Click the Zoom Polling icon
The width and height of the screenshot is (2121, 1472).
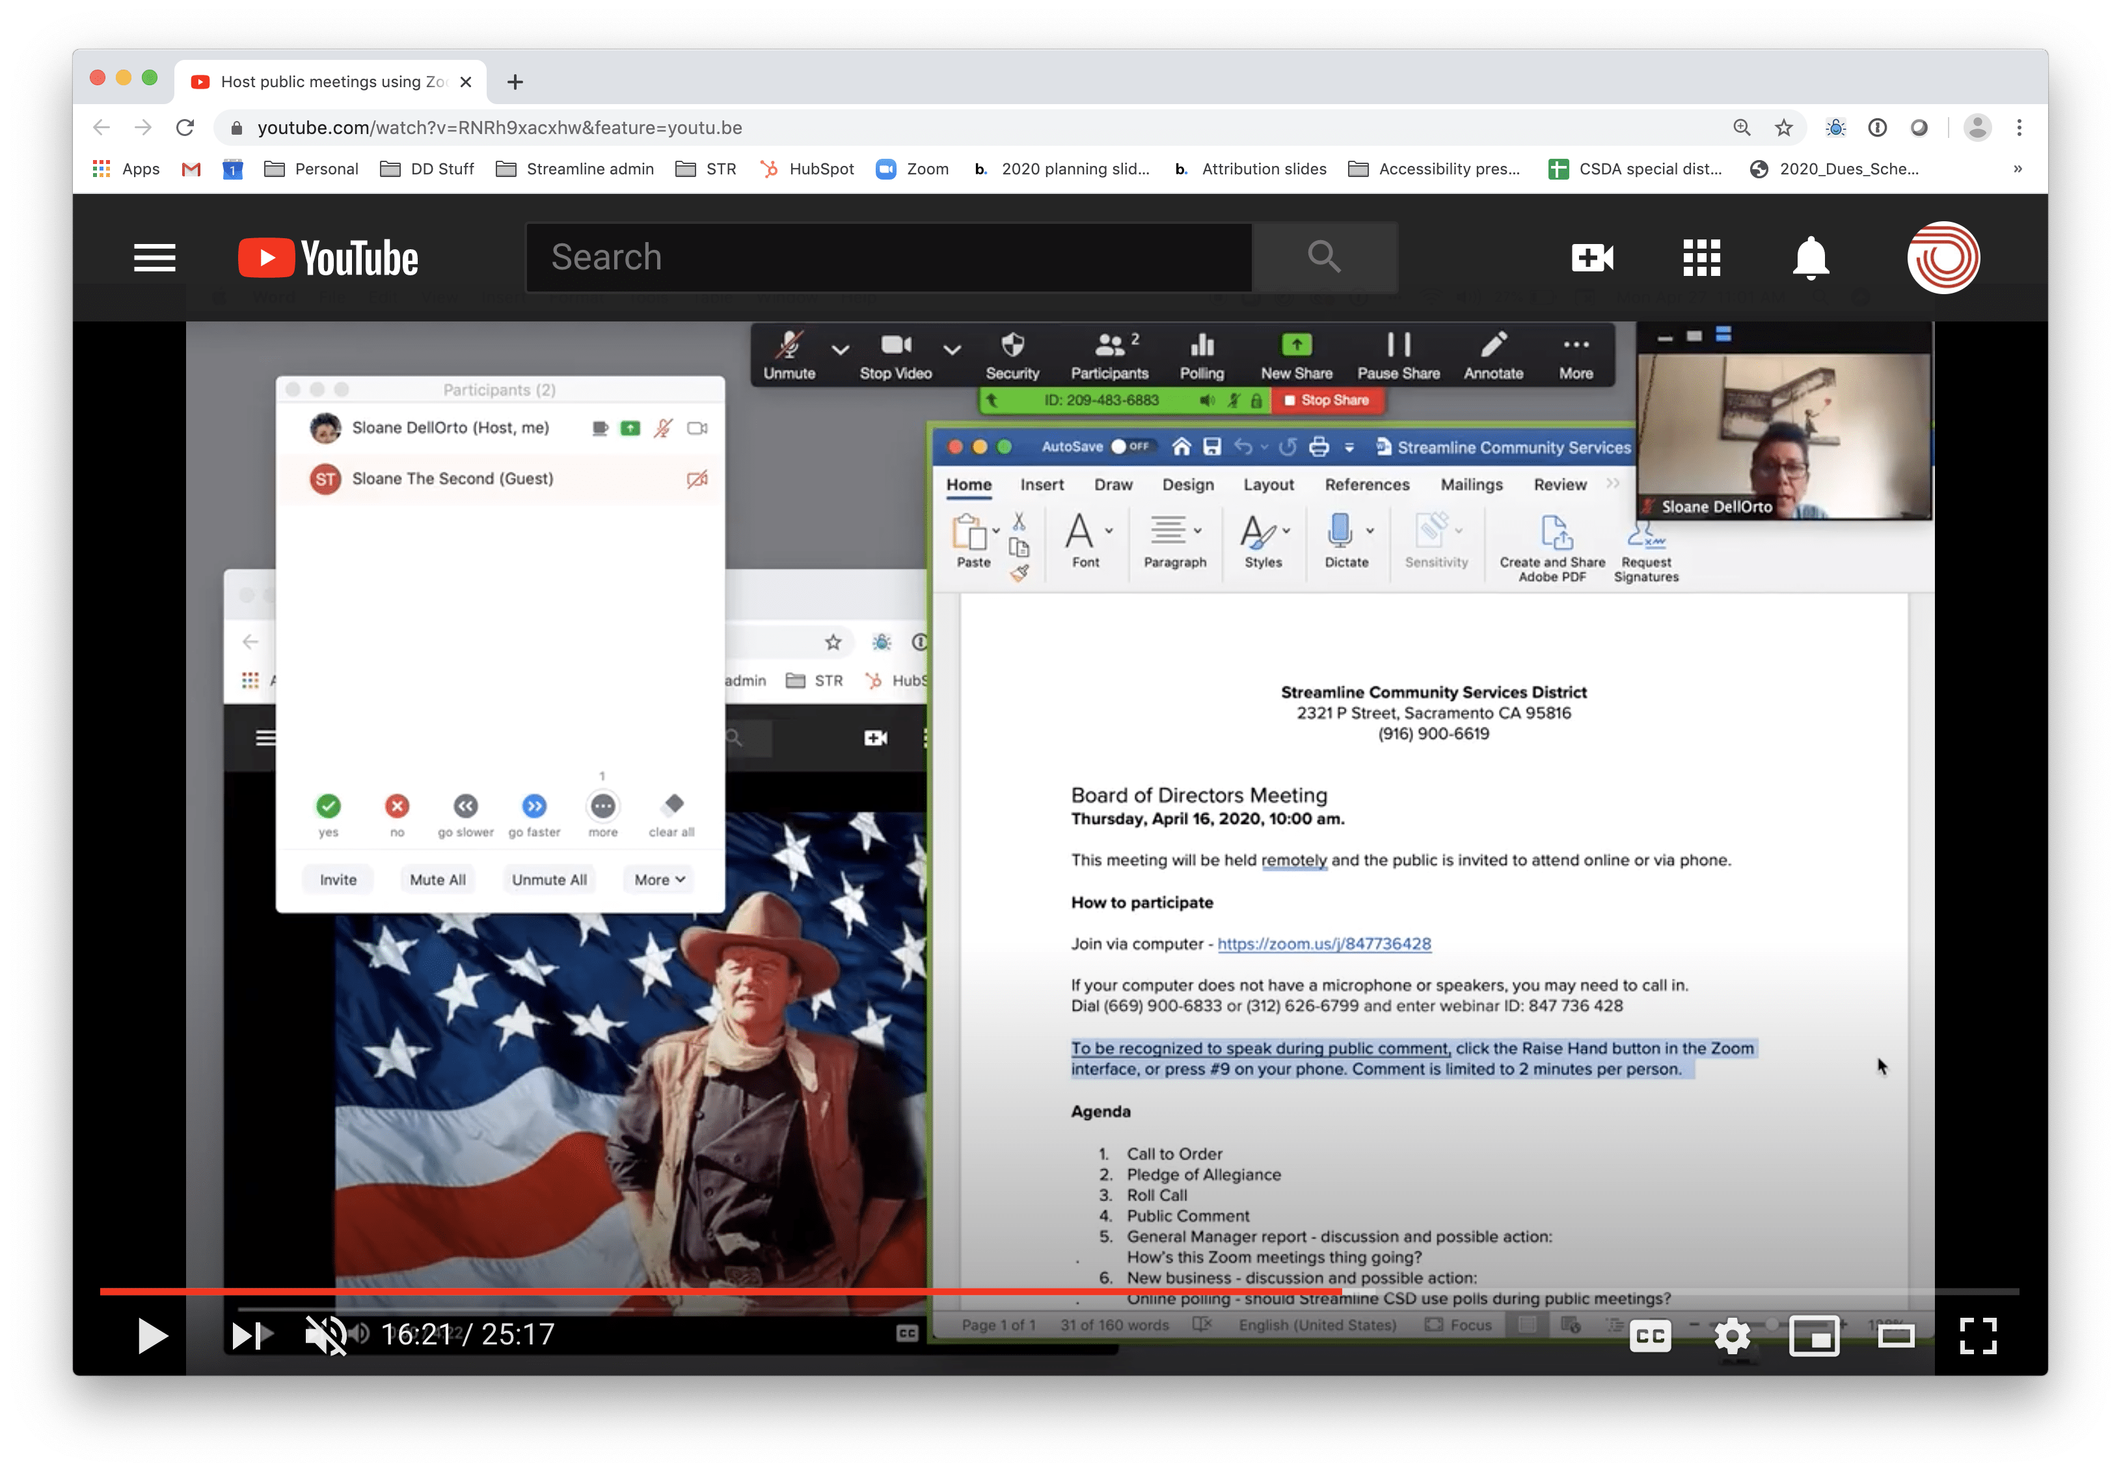click(1202, 345)
